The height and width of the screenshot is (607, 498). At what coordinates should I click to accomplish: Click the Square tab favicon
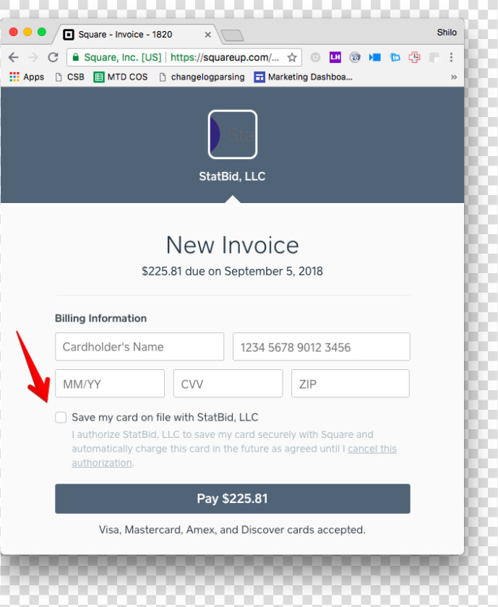tap(69, 35)
